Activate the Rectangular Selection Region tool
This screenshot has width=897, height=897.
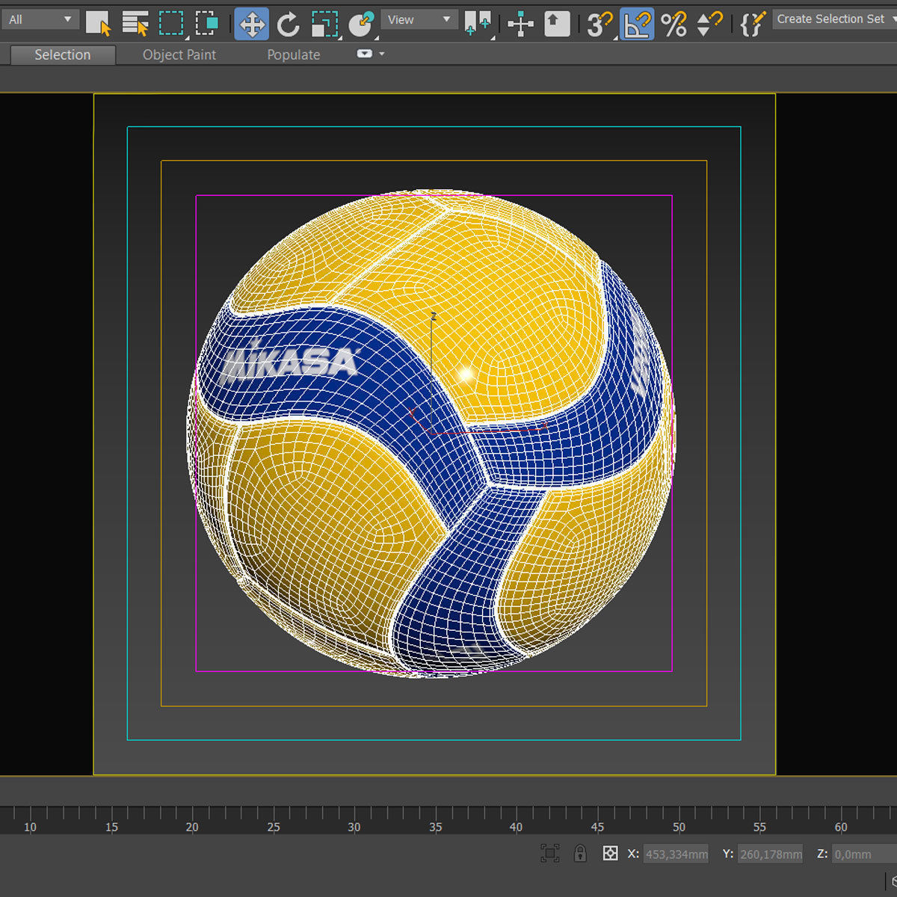(173, 20)
